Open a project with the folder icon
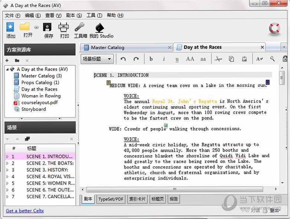Image resolution: width=290 pixels, height=219 pixels. 25,27
